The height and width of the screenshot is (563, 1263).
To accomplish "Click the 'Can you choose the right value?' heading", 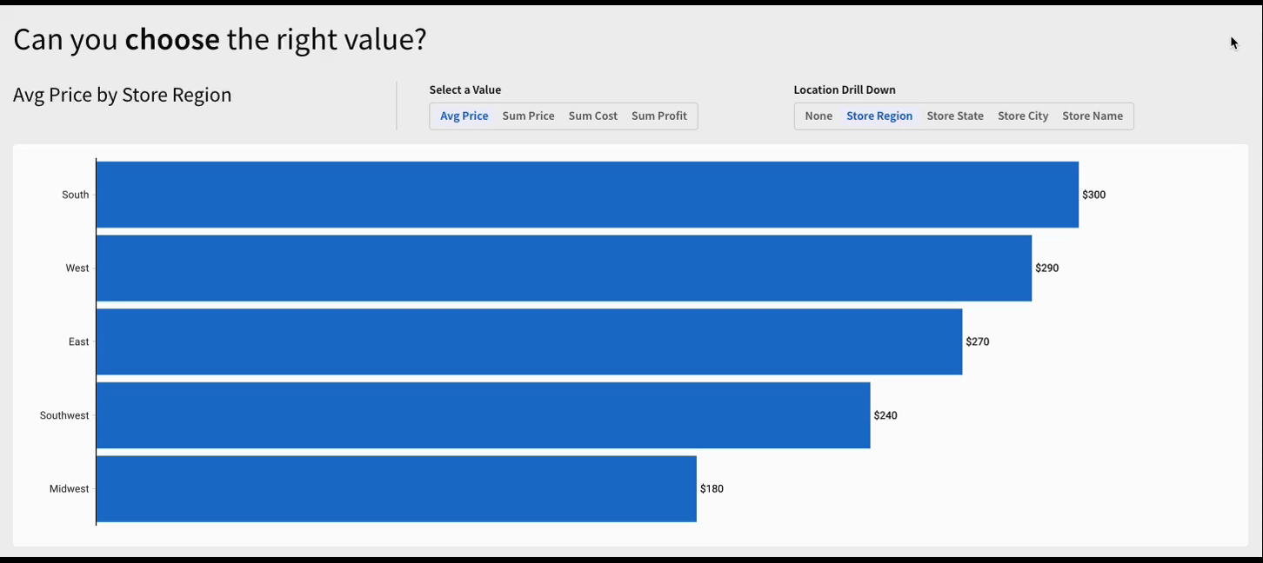I will click(x=220, y=40).
